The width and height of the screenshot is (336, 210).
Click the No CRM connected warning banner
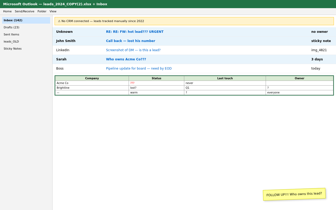(x=194, y=21)
